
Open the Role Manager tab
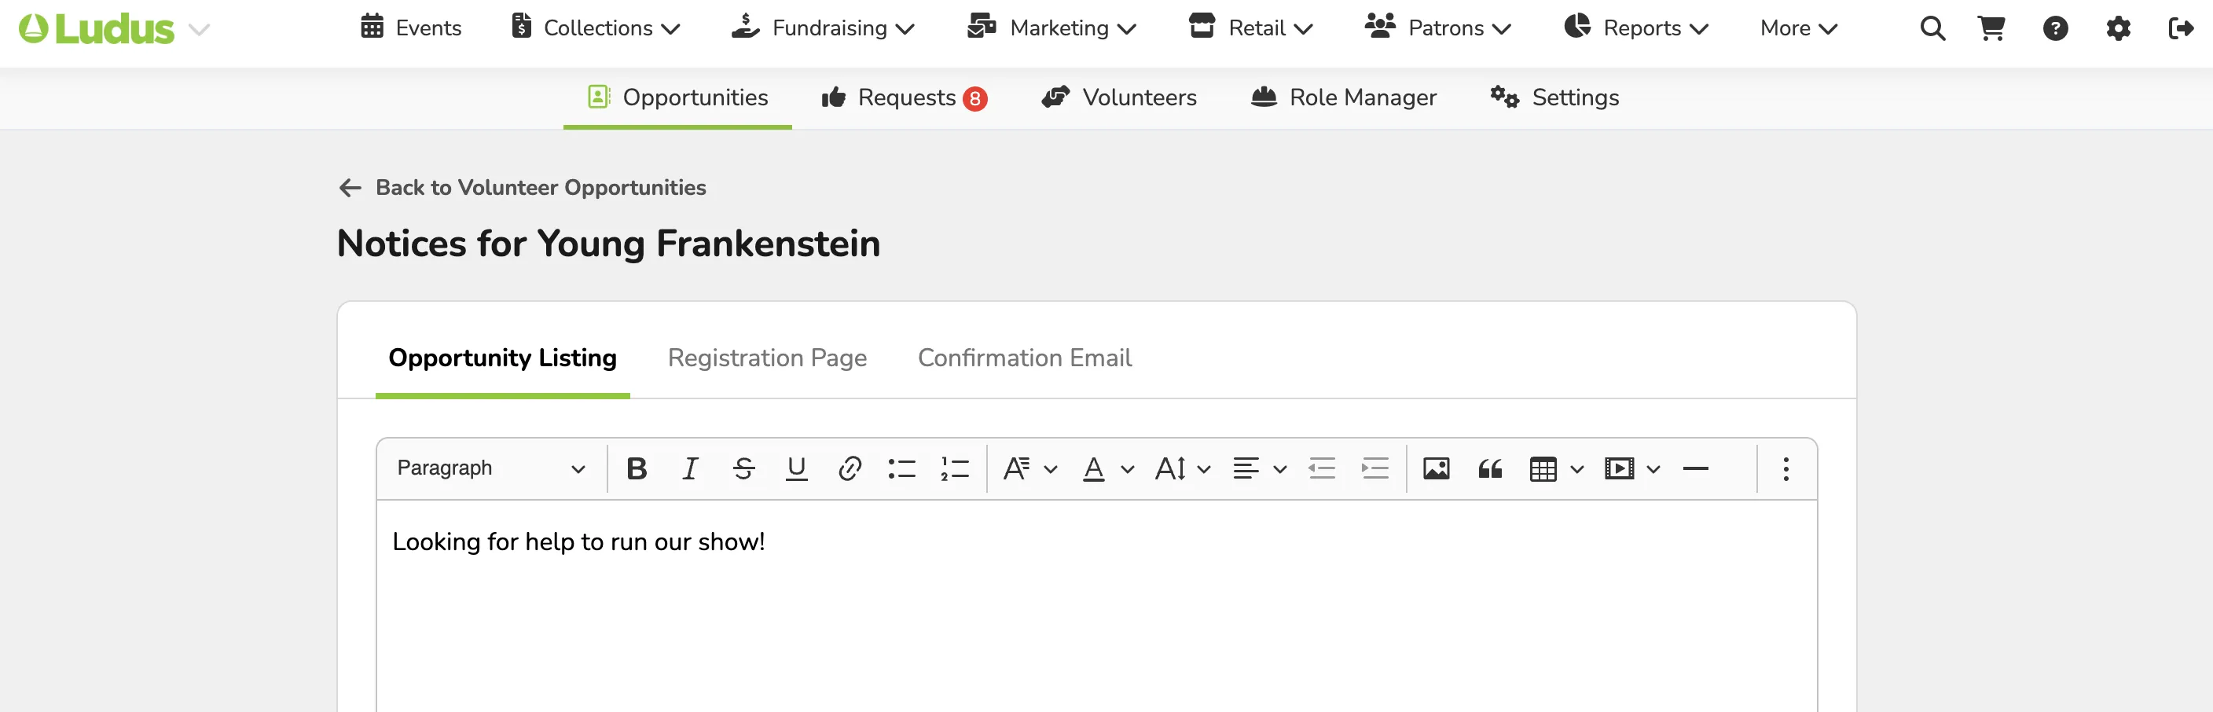(x=1344, y=98)
